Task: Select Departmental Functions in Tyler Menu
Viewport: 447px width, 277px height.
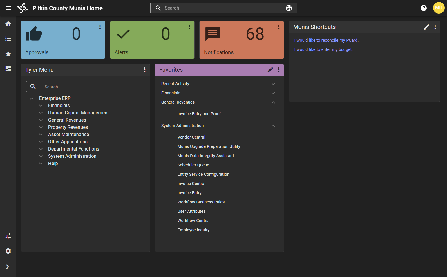Action: point(74,149)
